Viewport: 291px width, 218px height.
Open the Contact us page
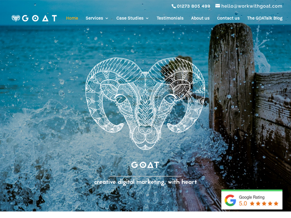[228, 18]
